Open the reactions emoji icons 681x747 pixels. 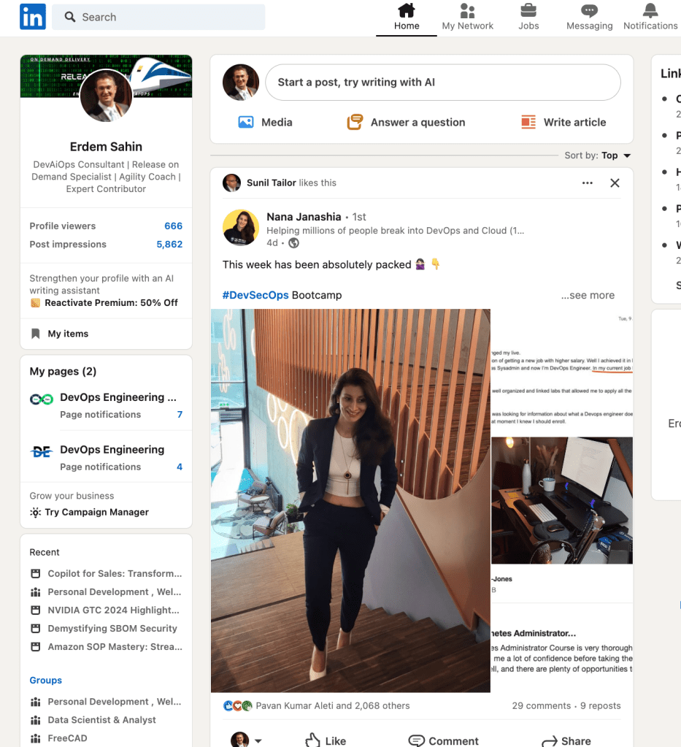click(237, 706)
